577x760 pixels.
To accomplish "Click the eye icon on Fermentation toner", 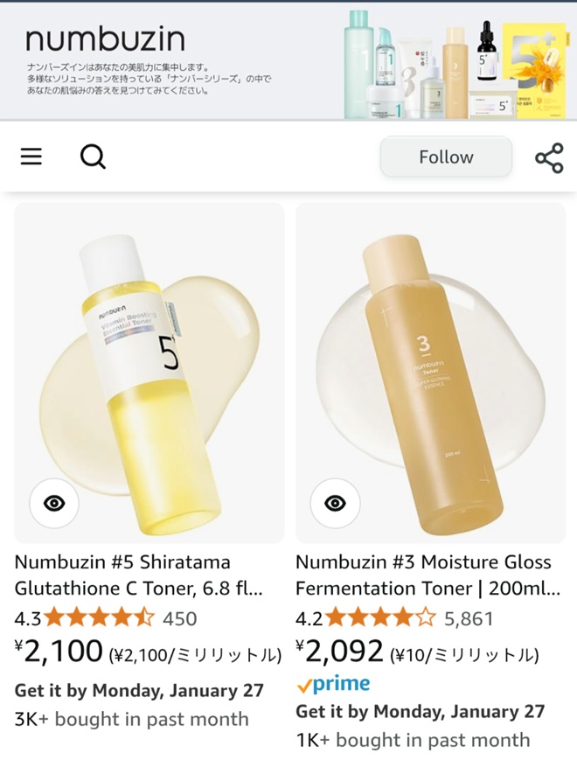I will [336, 503].
